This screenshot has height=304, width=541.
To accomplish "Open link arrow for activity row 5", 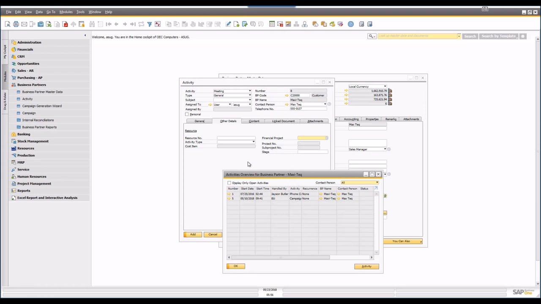I will click(229, 198).
